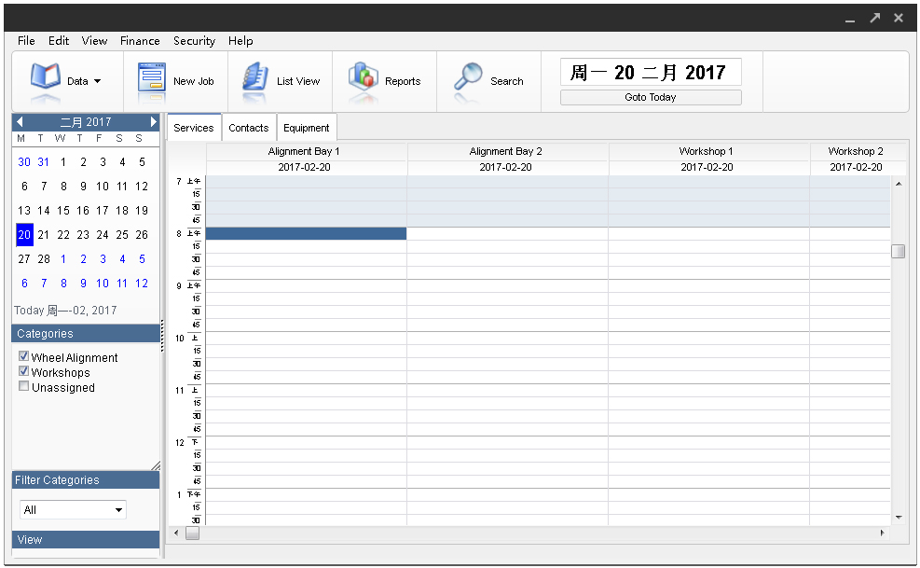
Task: Open the View menu
Action: tap(94, 40)
